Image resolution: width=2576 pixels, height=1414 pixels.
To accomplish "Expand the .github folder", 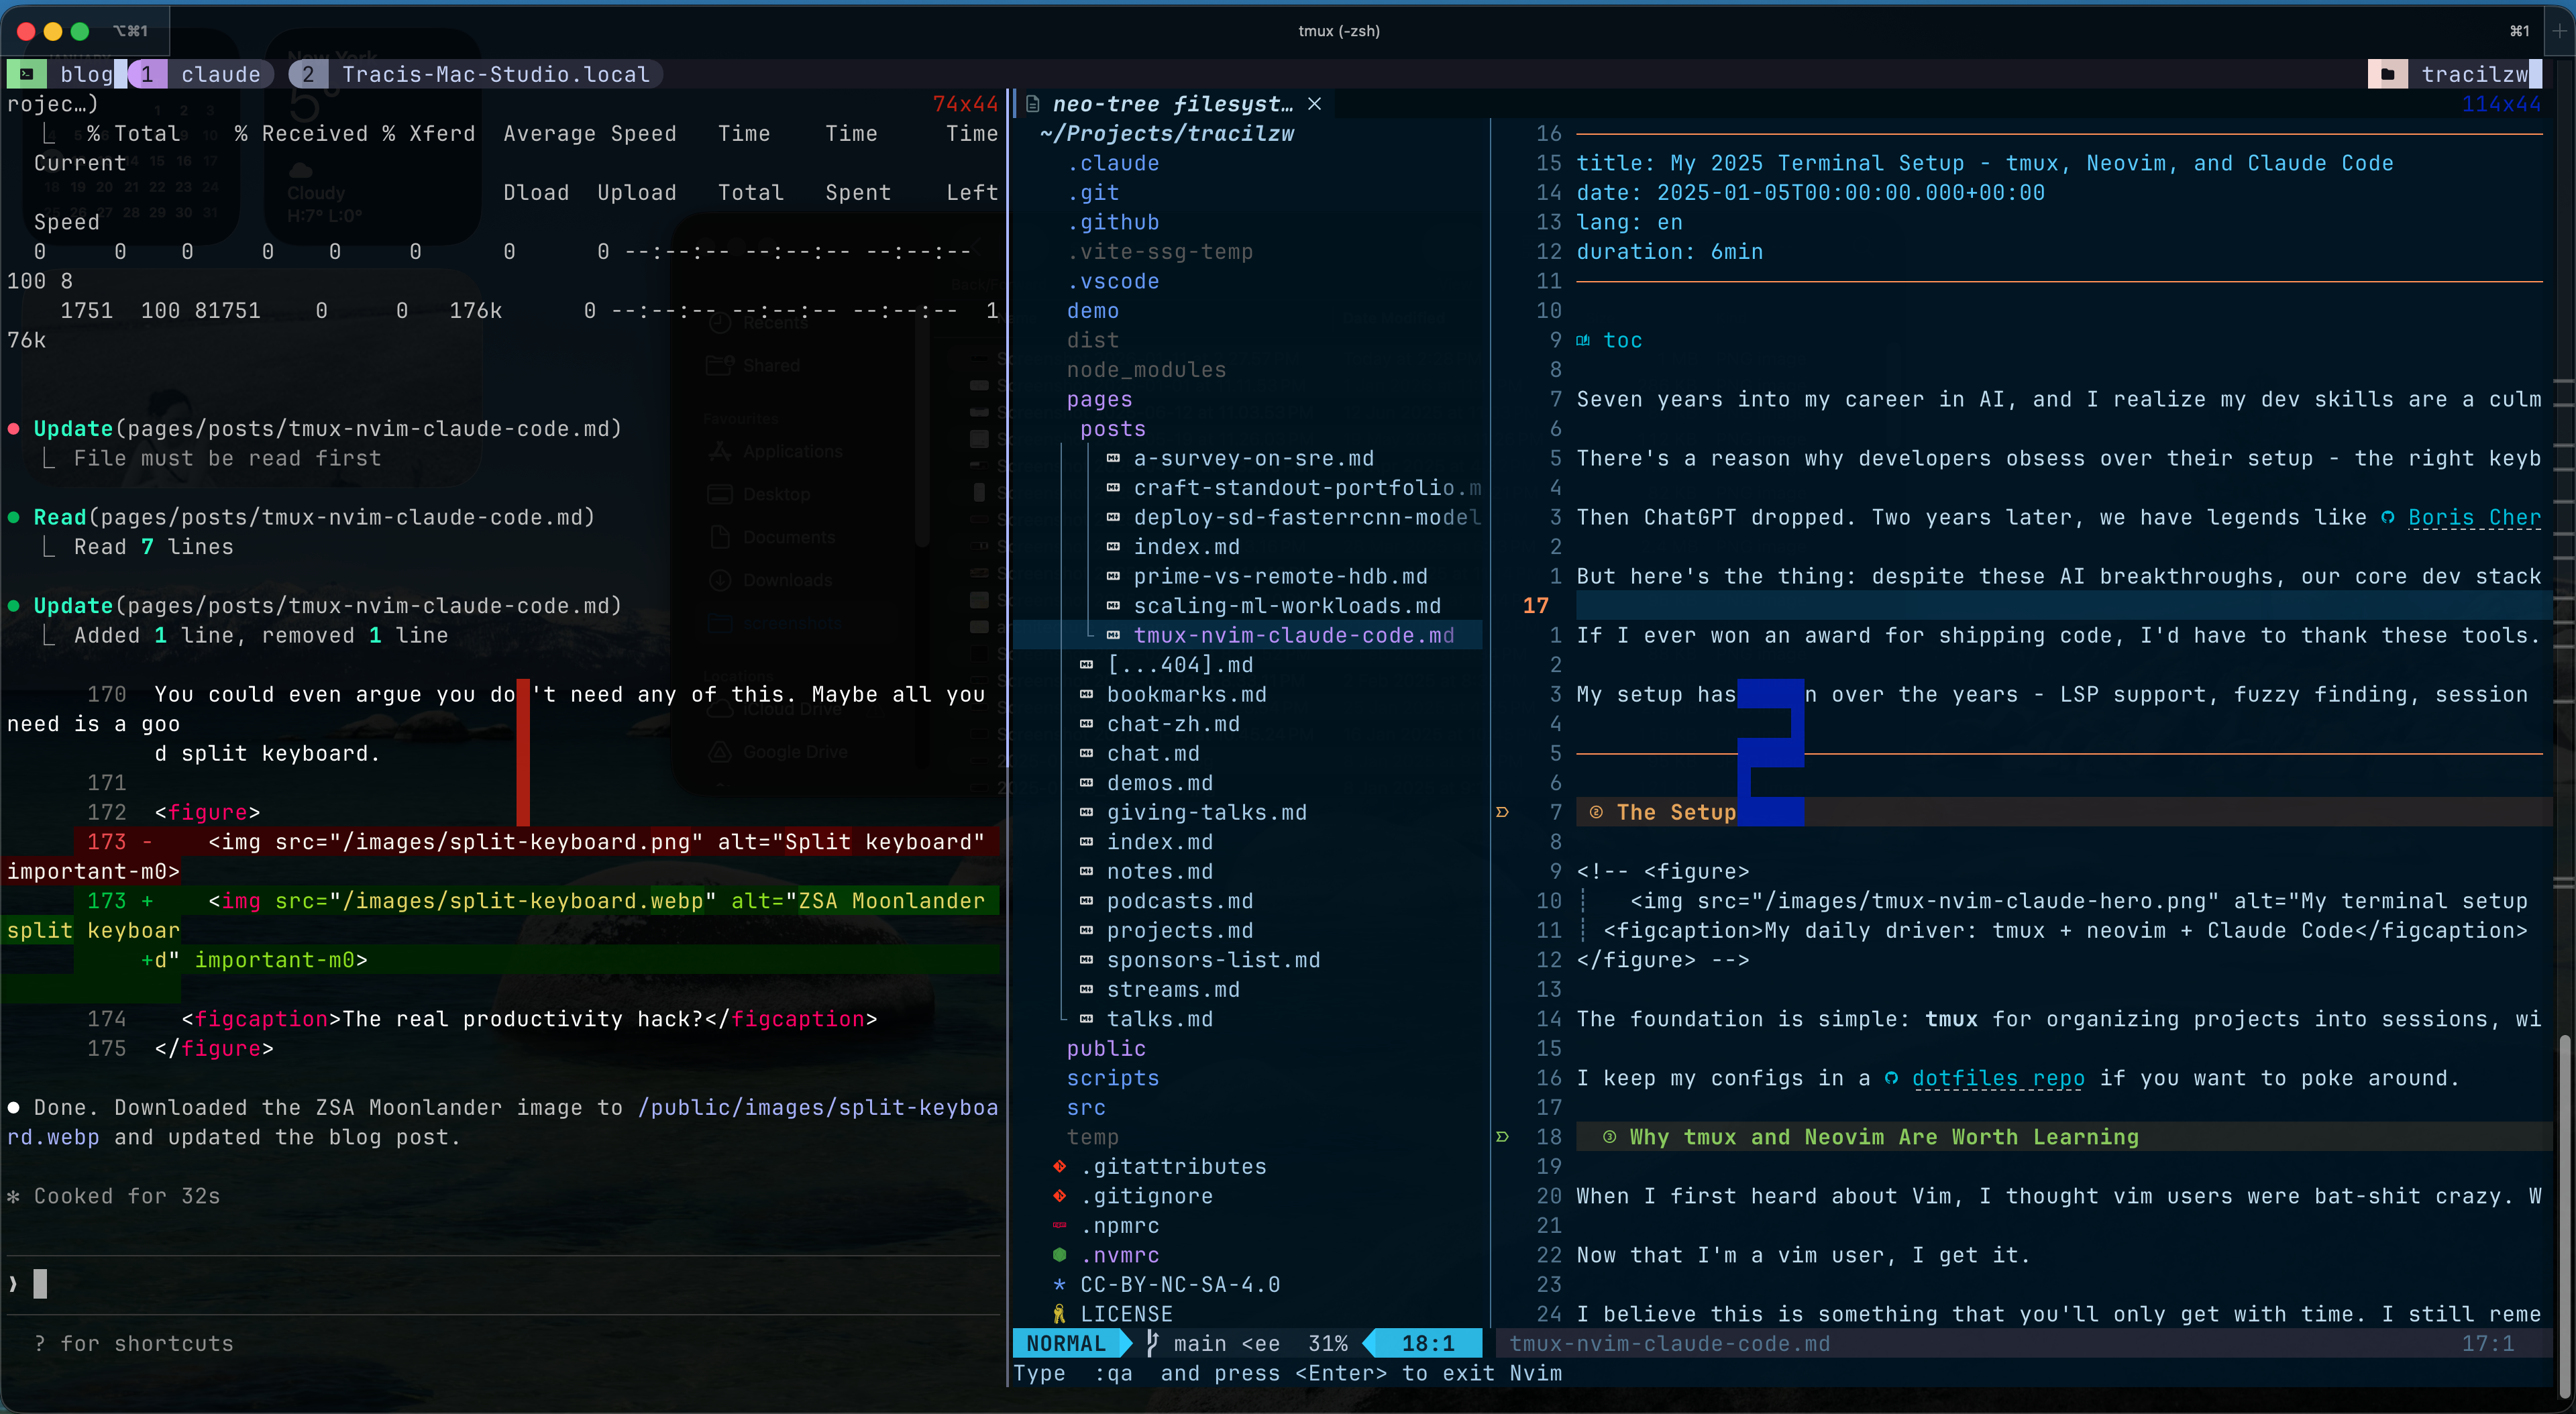I will pyautogui.click(x=1113, y=222).
